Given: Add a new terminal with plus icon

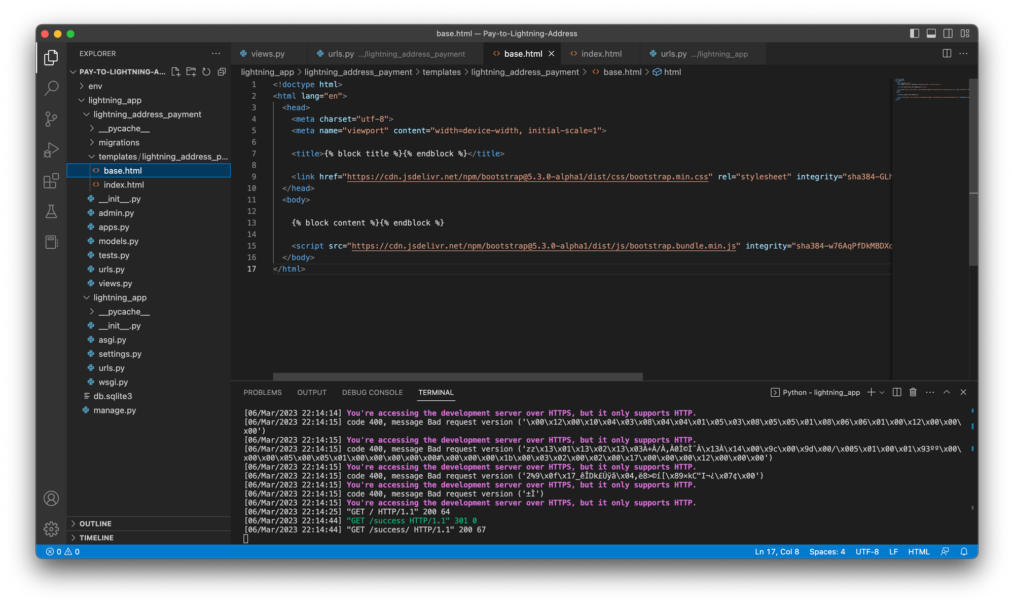Looking at the screenshot, I should (871, 392).
